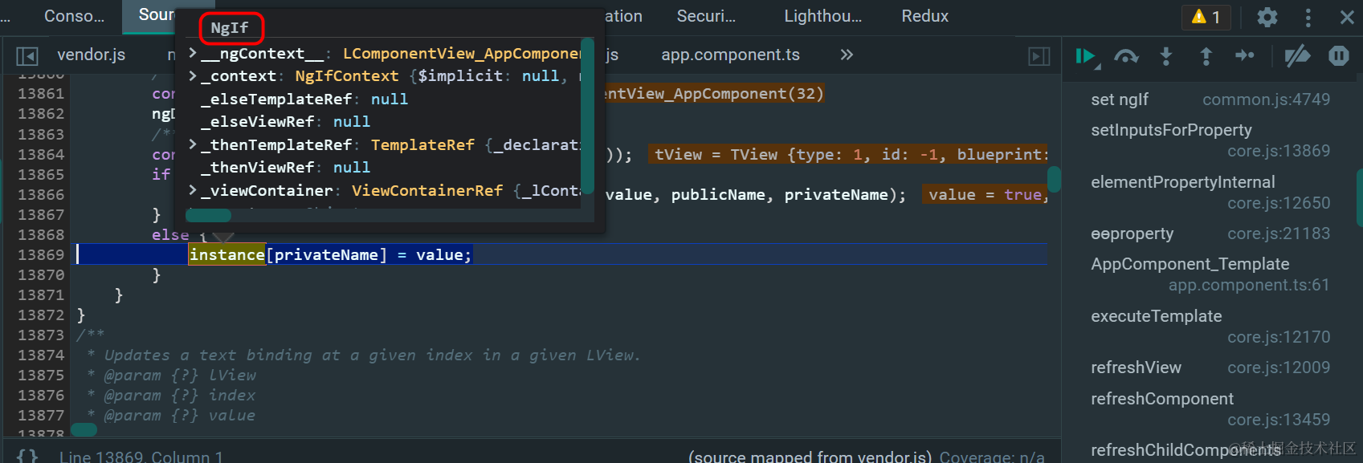Viewport: 1363px width, 463px height.
Task: Set breakpoint on line number 13865
Action: [x=41, y=174]
